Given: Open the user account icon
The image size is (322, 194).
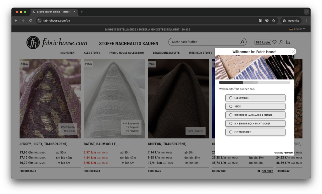Looking at the screenshot, I should pyautogui.click(x=281, y=42).
